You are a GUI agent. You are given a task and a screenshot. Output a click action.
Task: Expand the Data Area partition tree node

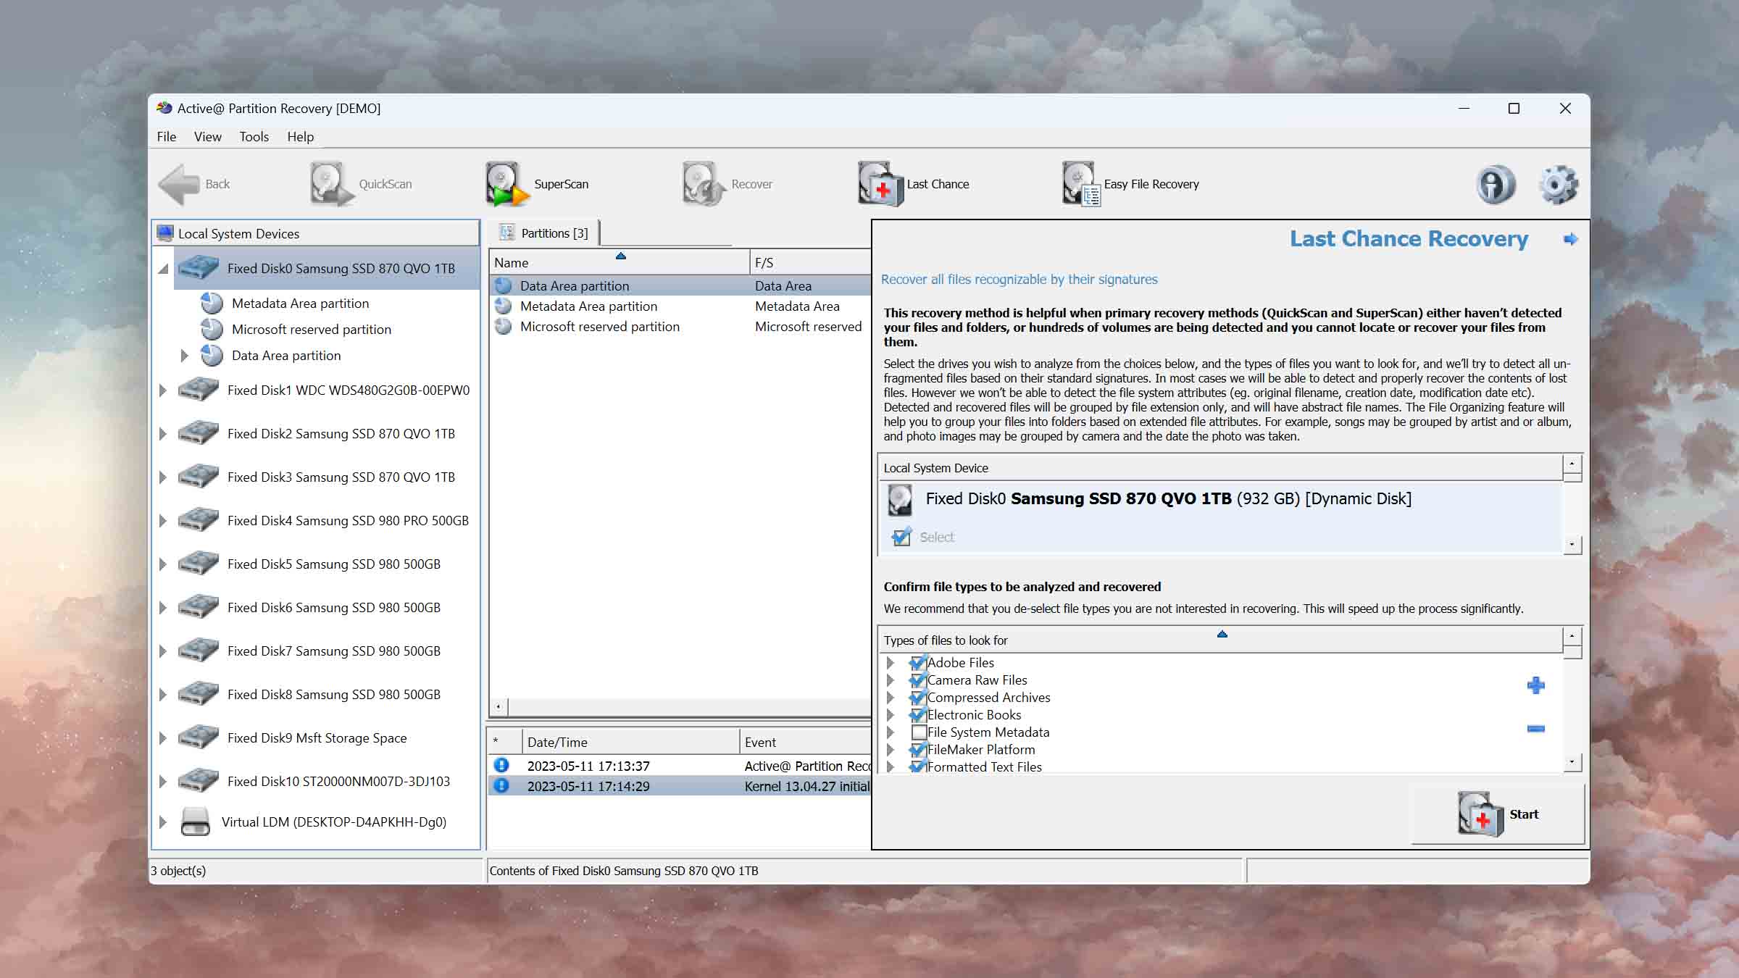tap(184, 355)
